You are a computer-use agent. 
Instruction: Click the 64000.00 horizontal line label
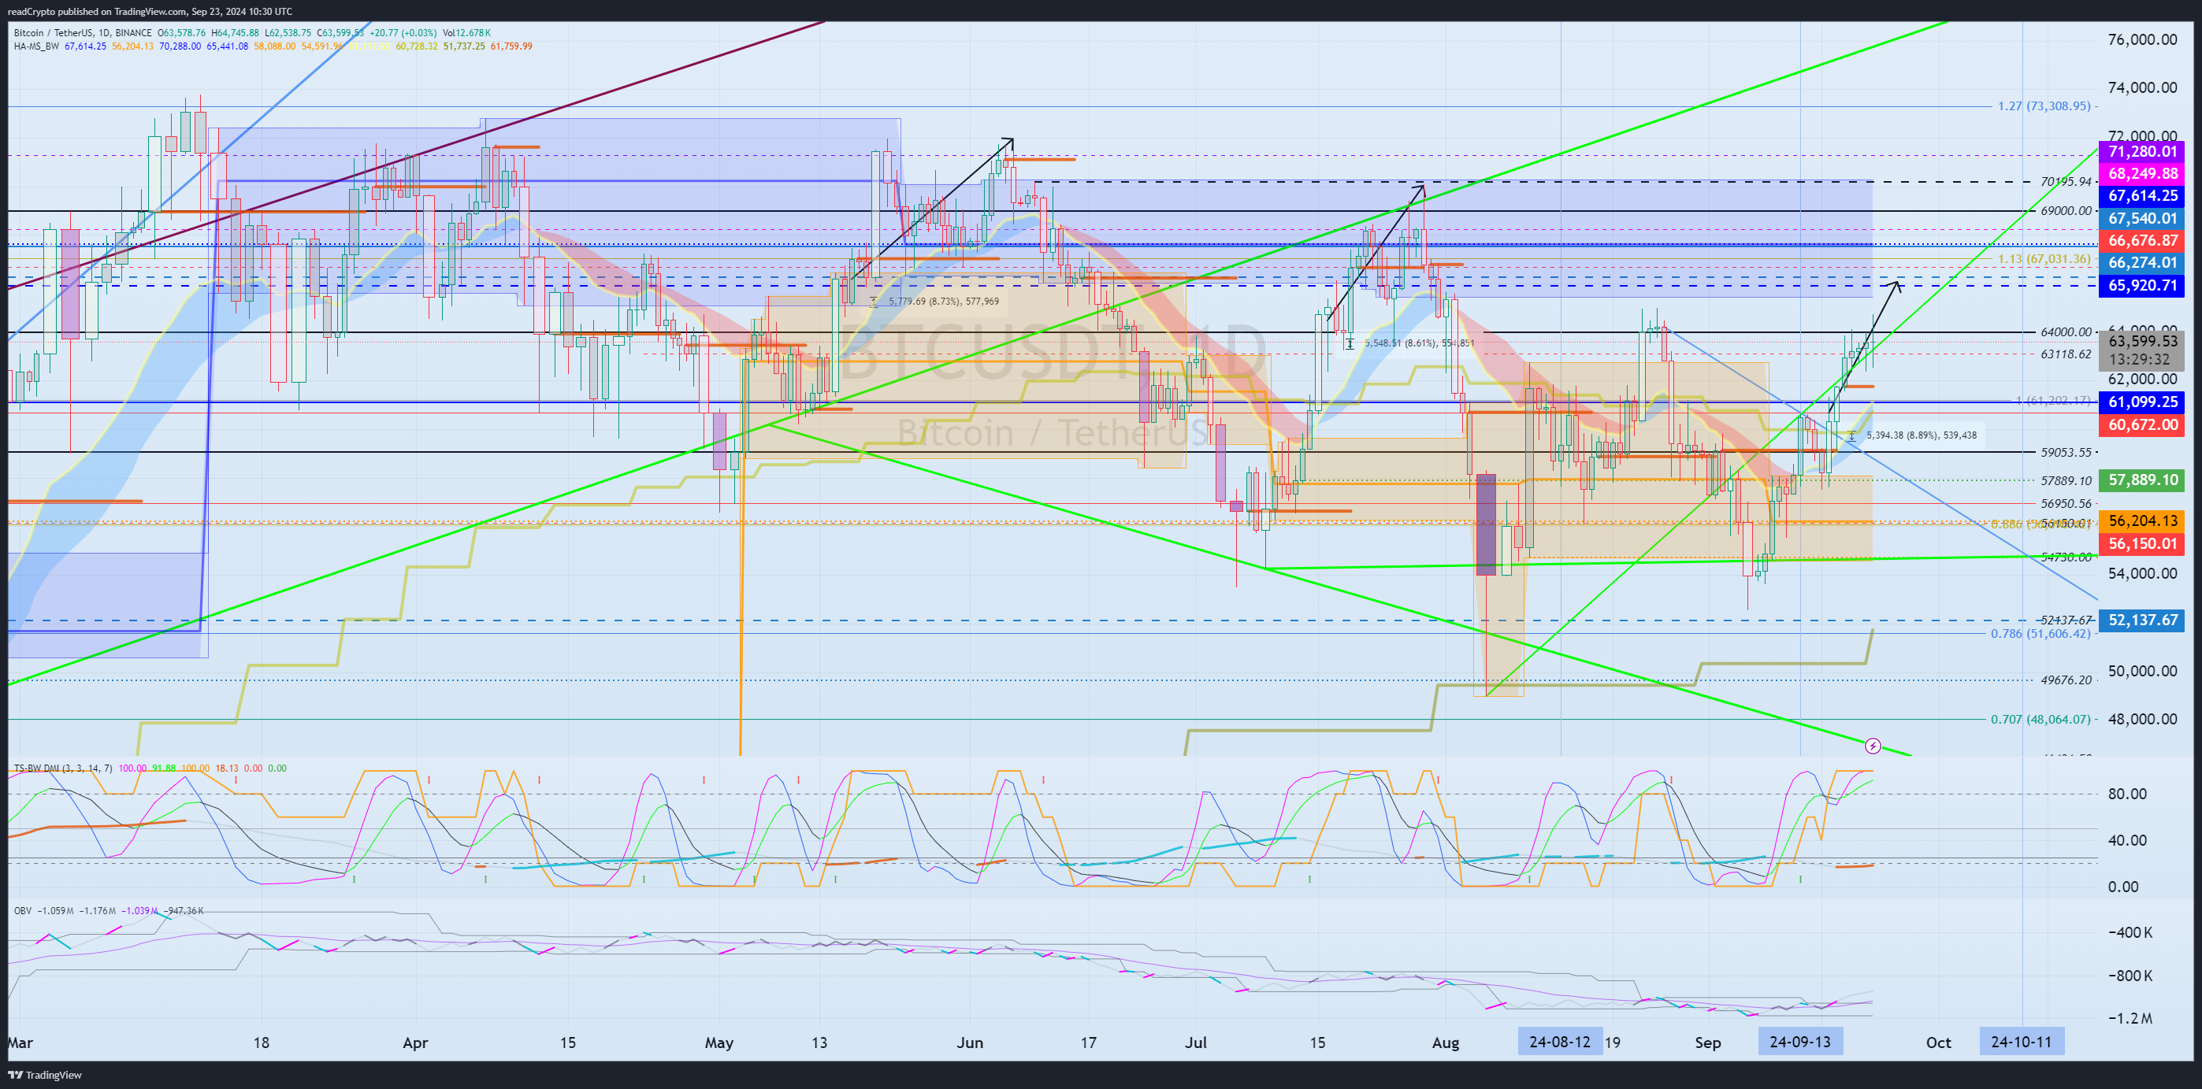(x=2066, y=332)
